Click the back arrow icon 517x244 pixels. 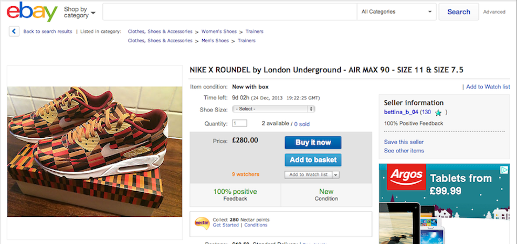tap(14, 31)
